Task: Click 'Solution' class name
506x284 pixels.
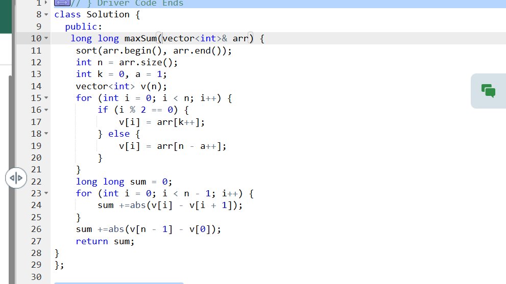Action: point(108,14)
